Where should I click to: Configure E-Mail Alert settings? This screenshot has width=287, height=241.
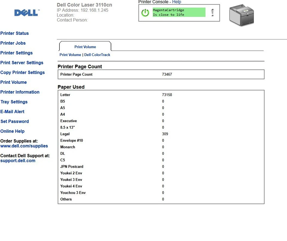pos(12,112)
